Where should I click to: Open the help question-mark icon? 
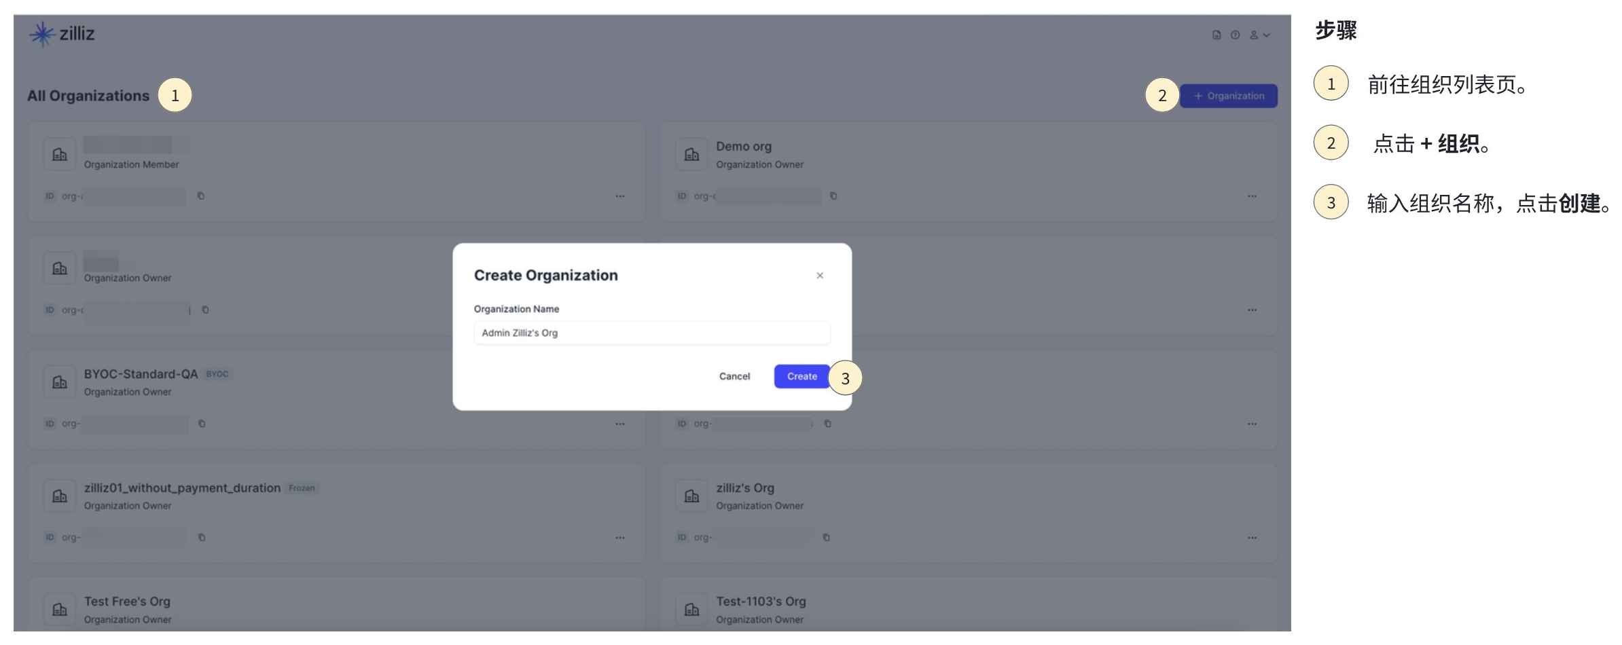(x=1235, y=35)
